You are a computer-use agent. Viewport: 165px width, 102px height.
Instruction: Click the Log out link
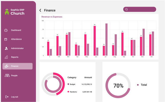click(15, 97)
